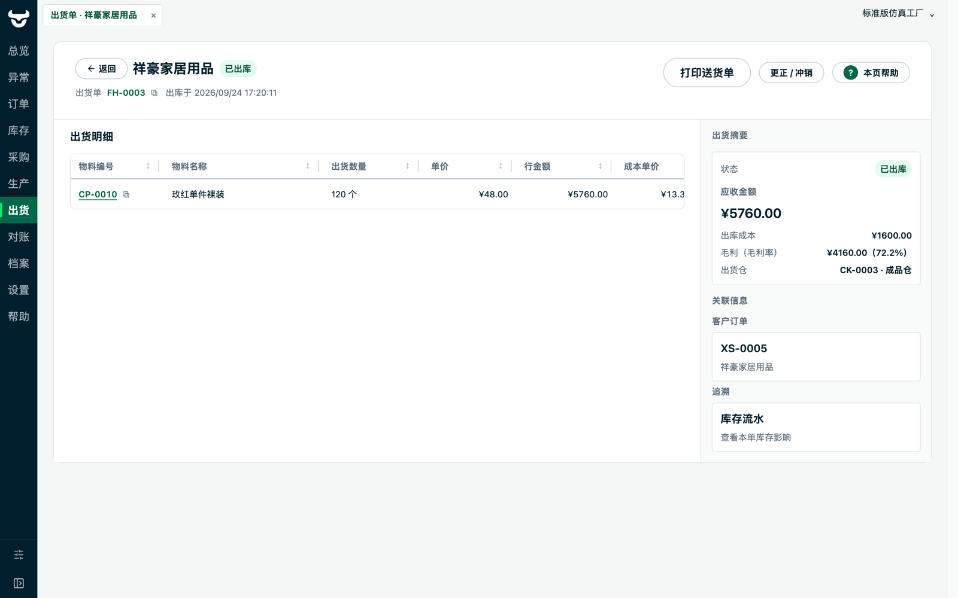Click 打印送货单 button
Viewport: 958px width, 598px height.
pyautogui.click(x=707, y=73)
